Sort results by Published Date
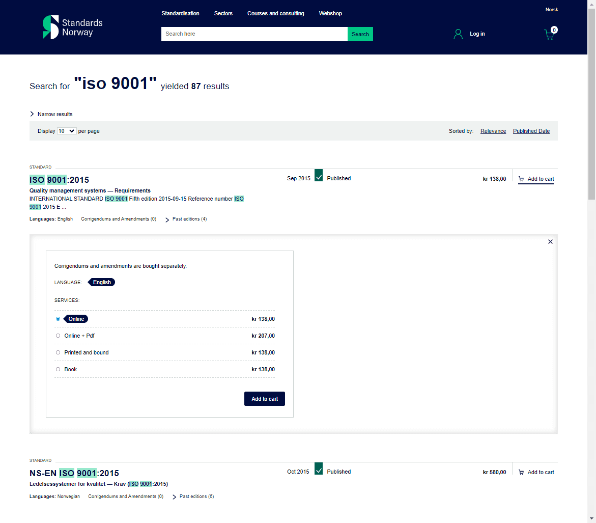The height and width of the screenshot is (523, 596). [531, 131]
